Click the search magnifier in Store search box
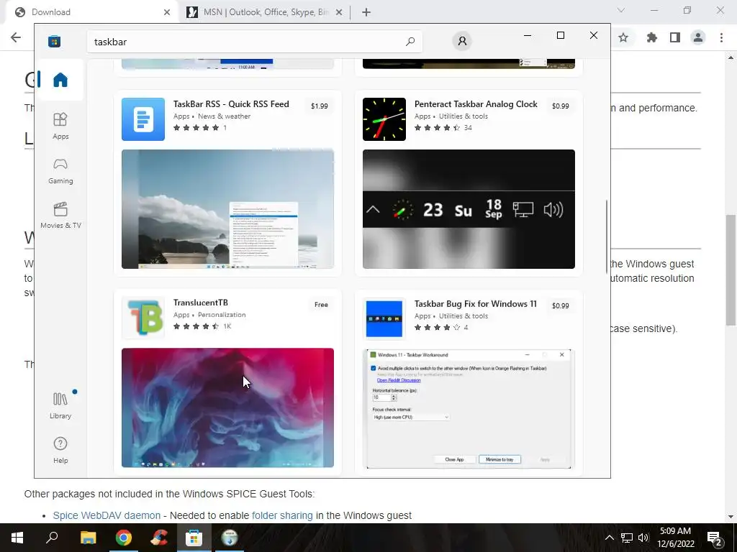This screenshot has height=552, width=737. pyautogui.click(x=410, y=41)
